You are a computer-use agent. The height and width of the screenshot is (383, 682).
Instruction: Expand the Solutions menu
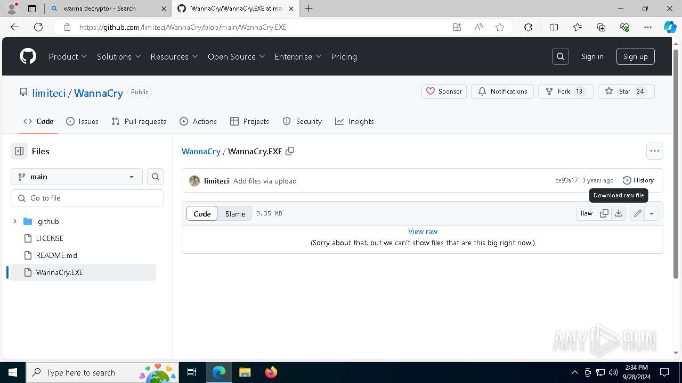click(119, 56)
